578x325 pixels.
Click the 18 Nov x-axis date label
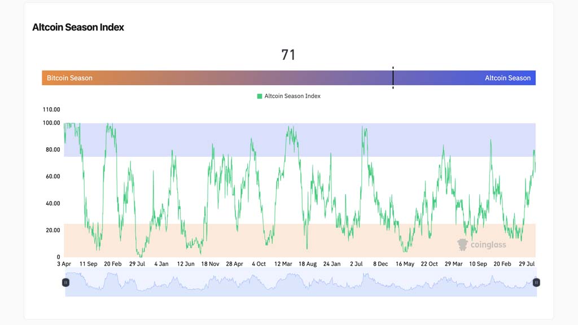(210, 264)
